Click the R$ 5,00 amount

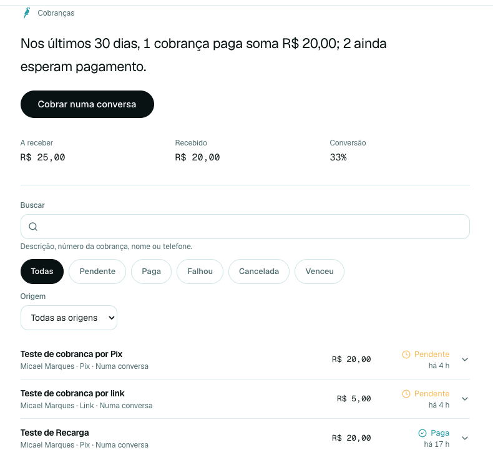coord(354,399)
